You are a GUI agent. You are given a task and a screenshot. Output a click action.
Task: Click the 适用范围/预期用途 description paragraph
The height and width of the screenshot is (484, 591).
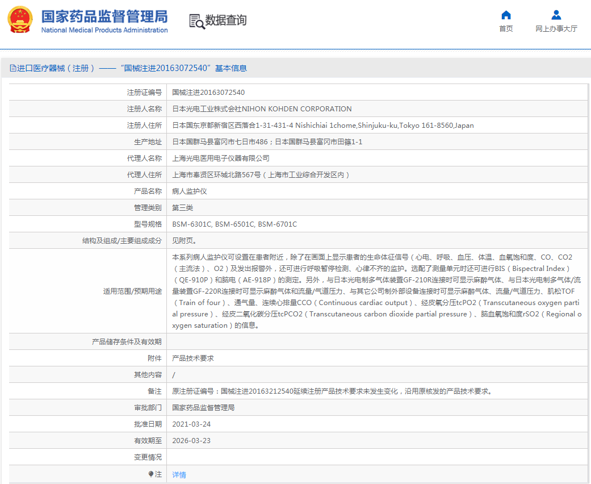pos(377,291)
